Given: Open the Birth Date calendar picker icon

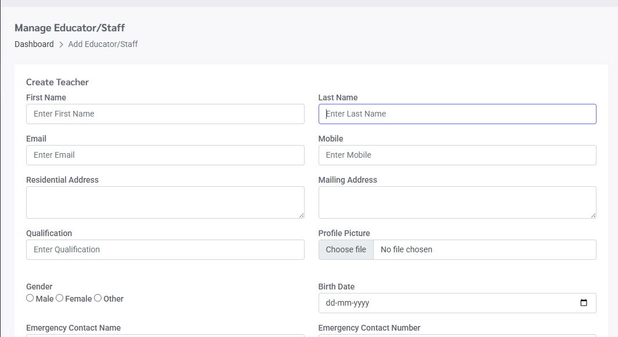Looking at the screenshot, I should [584, 303].
